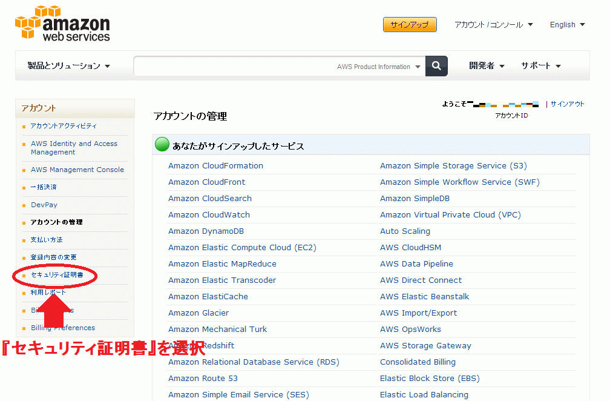Open the AWS Product Information search scope dropdown
The image size is (610, 401).
click(379, 67)
